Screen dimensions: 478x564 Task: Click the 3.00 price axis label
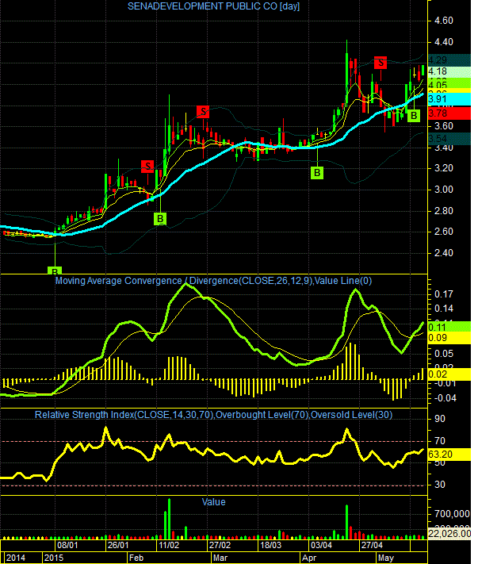pos(443,190)
